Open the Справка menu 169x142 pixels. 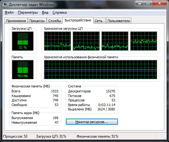click(60, 12)
